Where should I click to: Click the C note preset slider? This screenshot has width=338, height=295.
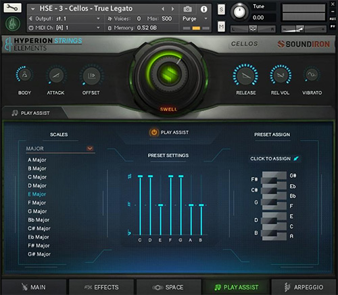[x=140, y=205]
